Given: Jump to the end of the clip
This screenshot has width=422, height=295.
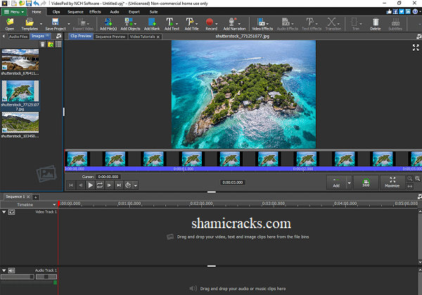Looking at the screenshot, I should [119, 185].
